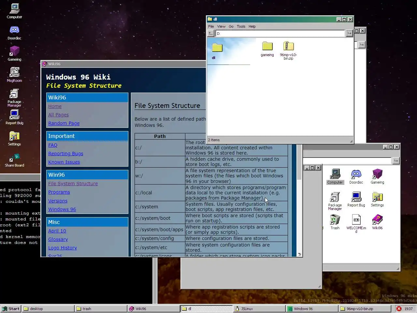Open the File System Structure link

coord(73,184)
